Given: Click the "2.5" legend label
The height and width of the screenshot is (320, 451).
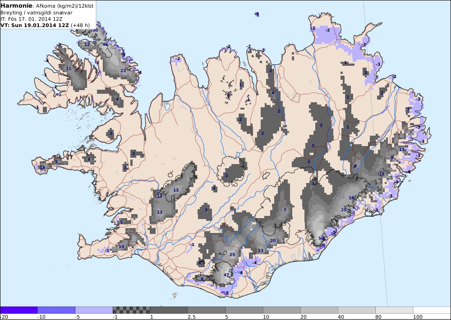Looking at the screenshot, I should pos(192,317).
